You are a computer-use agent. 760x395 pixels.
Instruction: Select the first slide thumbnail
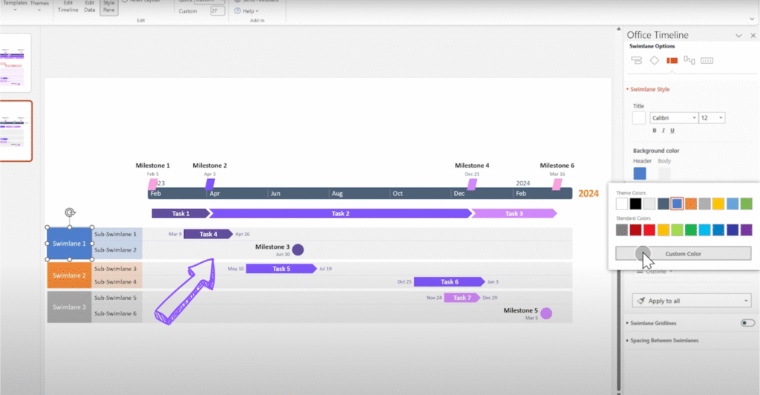15,63
